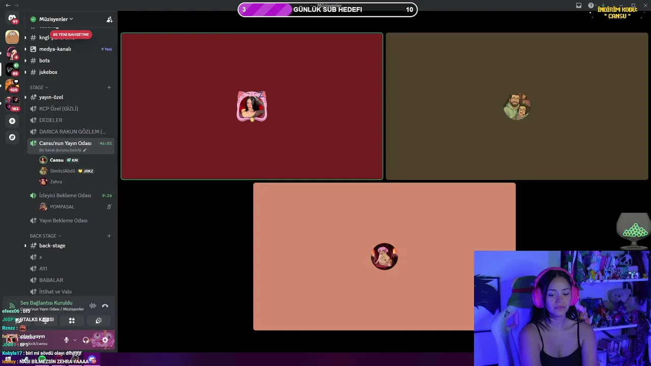651x366 pixels.
Task: Open Müzisyenler server dropdown menu
Action: [56, 19]
